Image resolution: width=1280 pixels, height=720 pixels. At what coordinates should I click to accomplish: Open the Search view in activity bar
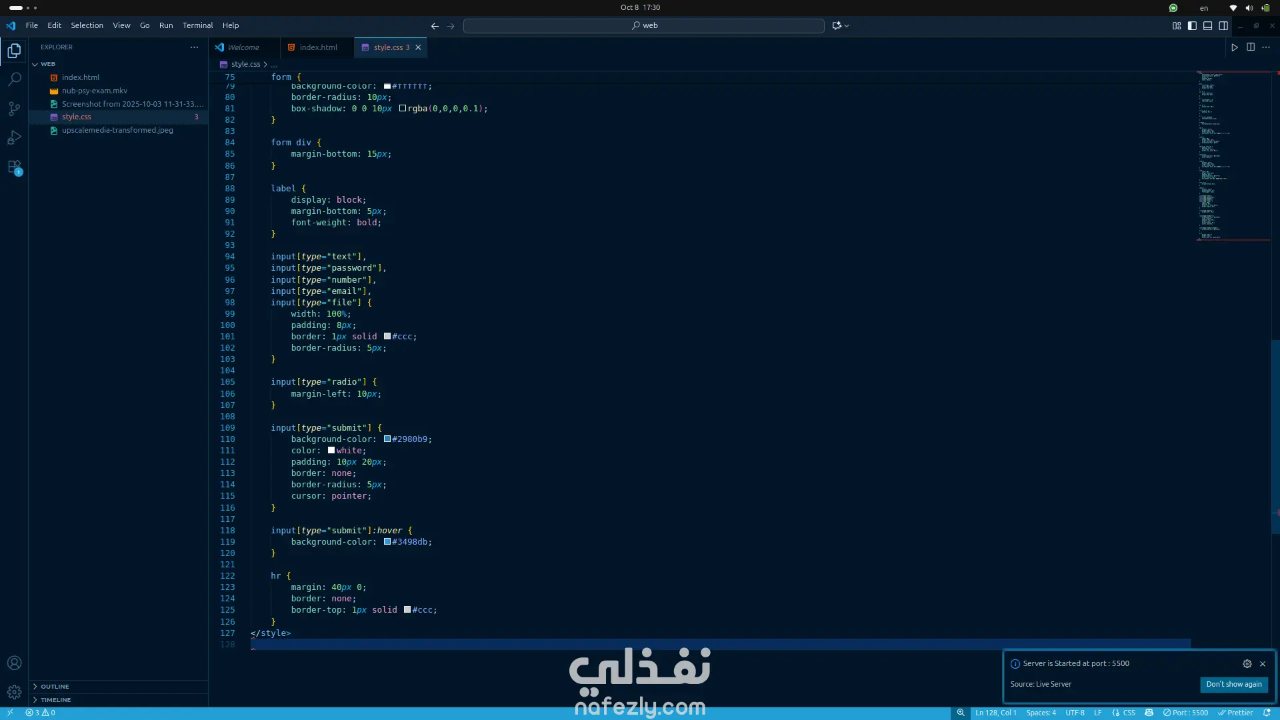(14, 79)
